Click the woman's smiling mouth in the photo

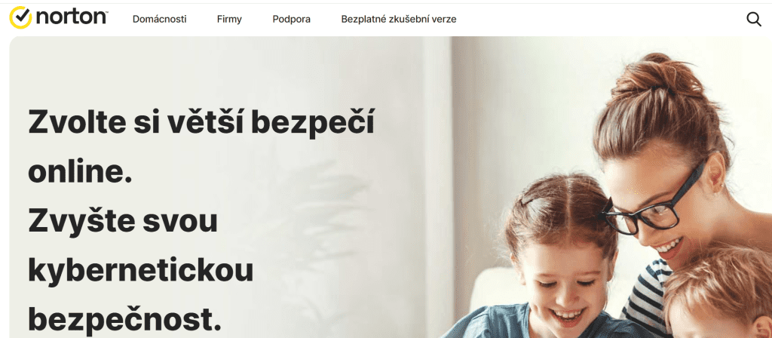pyautogui.click(x=669, y=245)
